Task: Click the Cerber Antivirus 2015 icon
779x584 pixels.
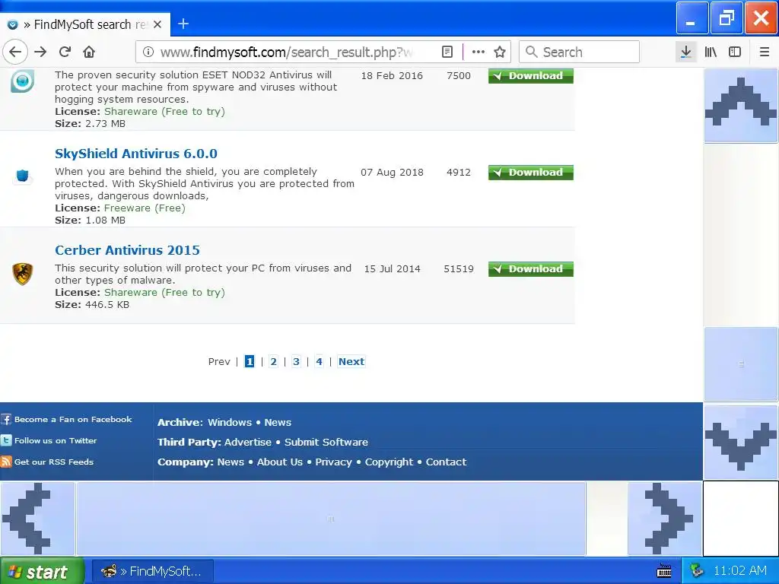Action: click(x=22, y=274)
